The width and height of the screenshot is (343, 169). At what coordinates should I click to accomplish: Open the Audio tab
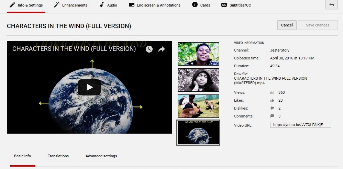109,5
